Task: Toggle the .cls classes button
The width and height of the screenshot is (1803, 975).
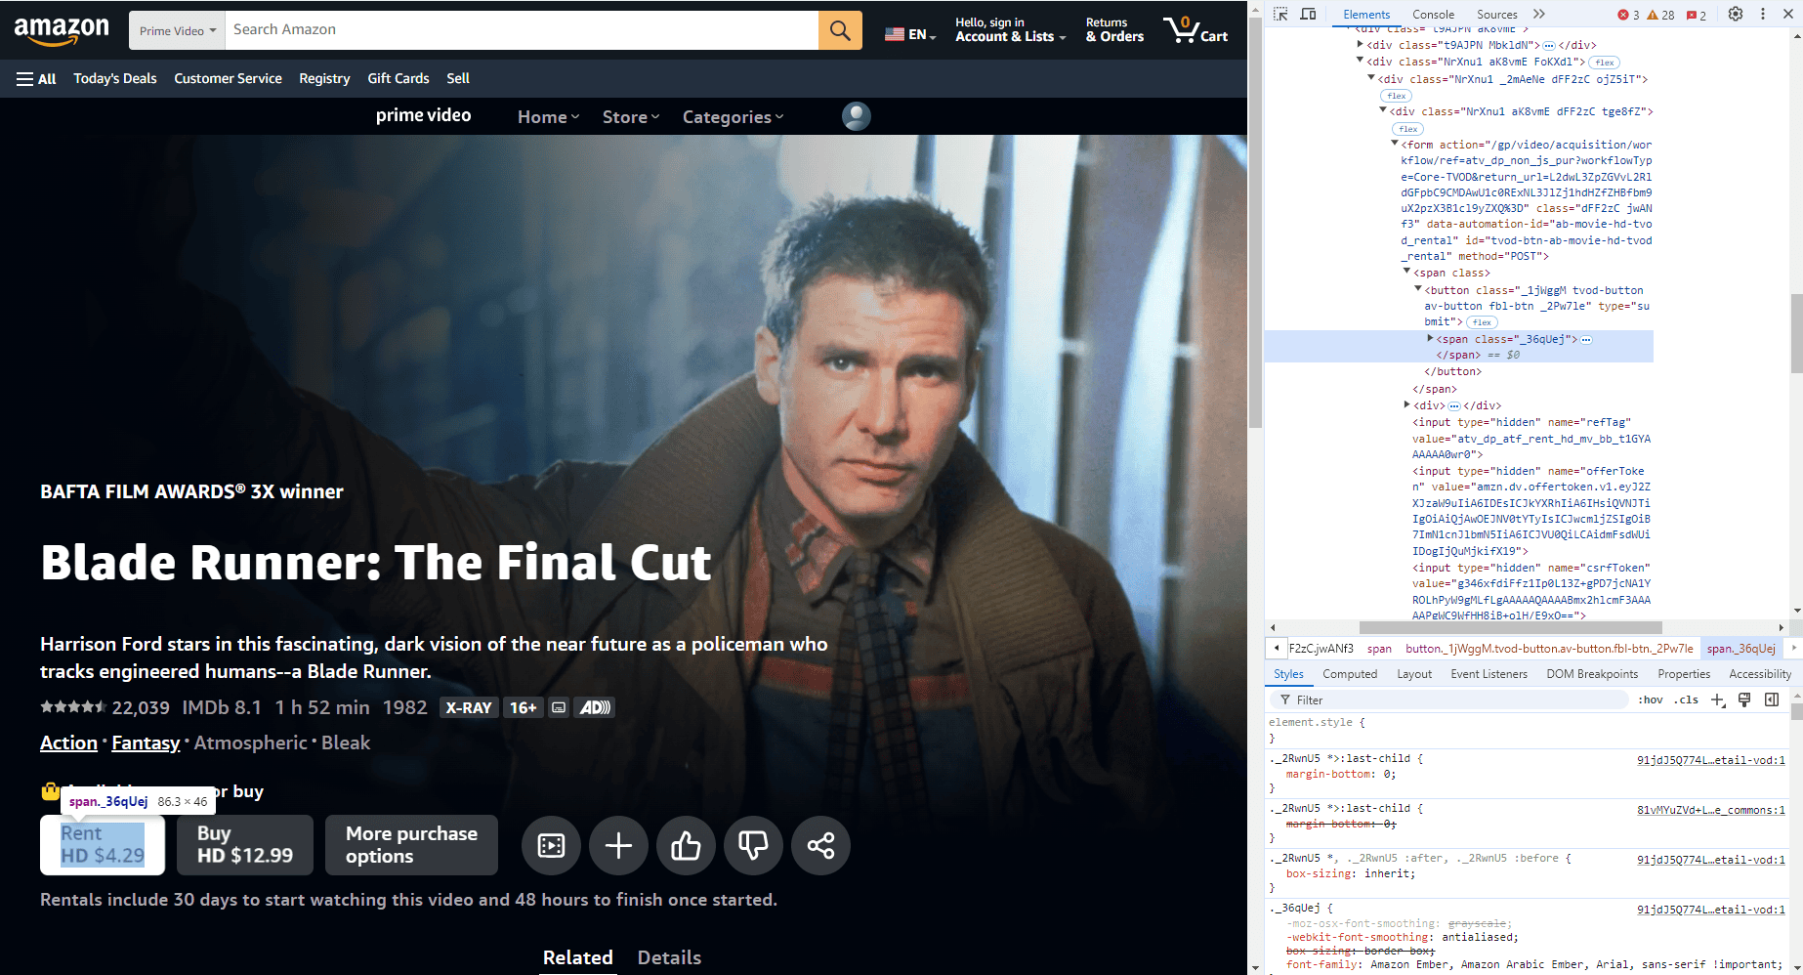Action: [x=1686, y=699]
